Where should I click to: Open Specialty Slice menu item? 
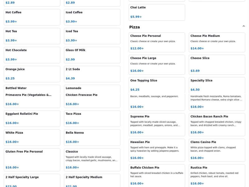point(217,85)
